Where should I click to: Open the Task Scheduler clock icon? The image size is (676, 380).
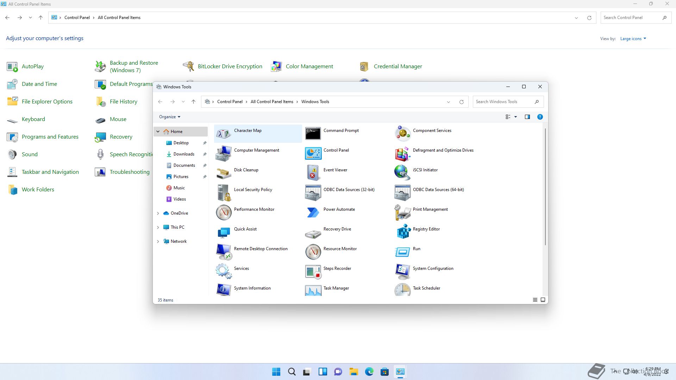point(402,290)
